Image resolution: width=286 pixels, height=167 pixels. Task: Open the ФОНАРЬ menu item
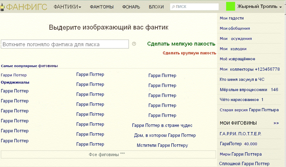click(131, 7)
